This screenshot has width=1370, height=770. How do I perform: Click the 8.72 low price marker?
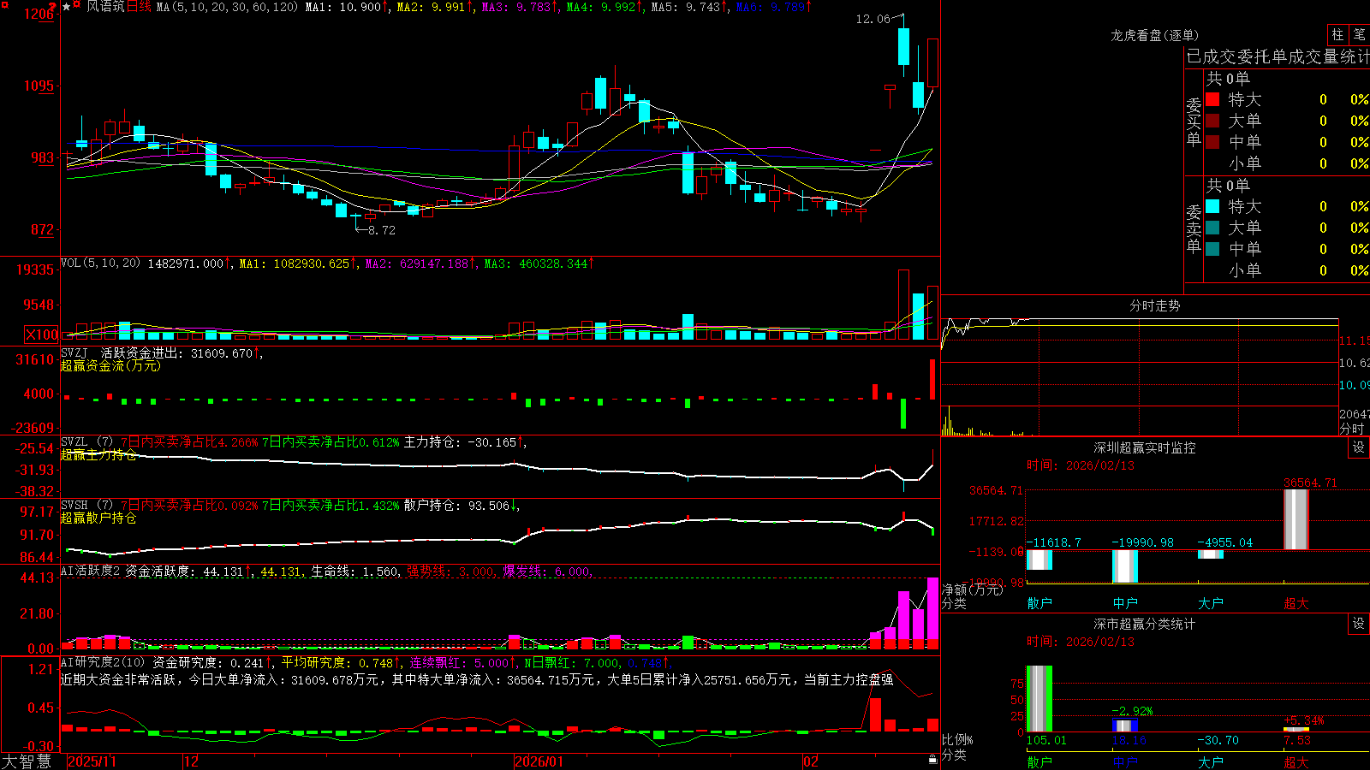(381, 230)
